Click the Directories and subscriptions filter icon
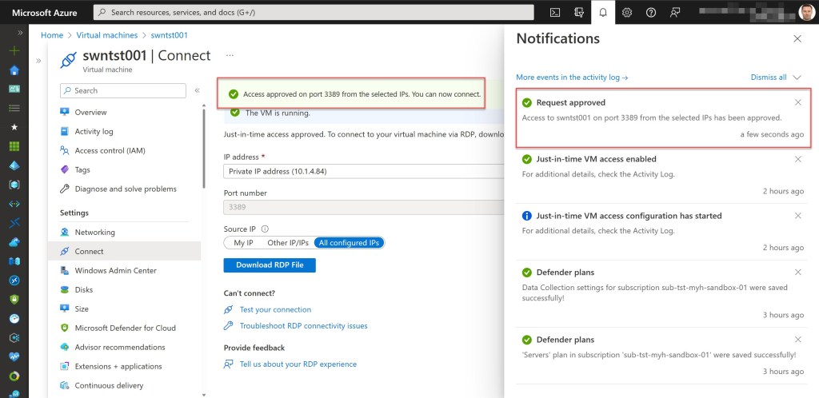Viewport: 819px width, 398px height. (579, 12)
